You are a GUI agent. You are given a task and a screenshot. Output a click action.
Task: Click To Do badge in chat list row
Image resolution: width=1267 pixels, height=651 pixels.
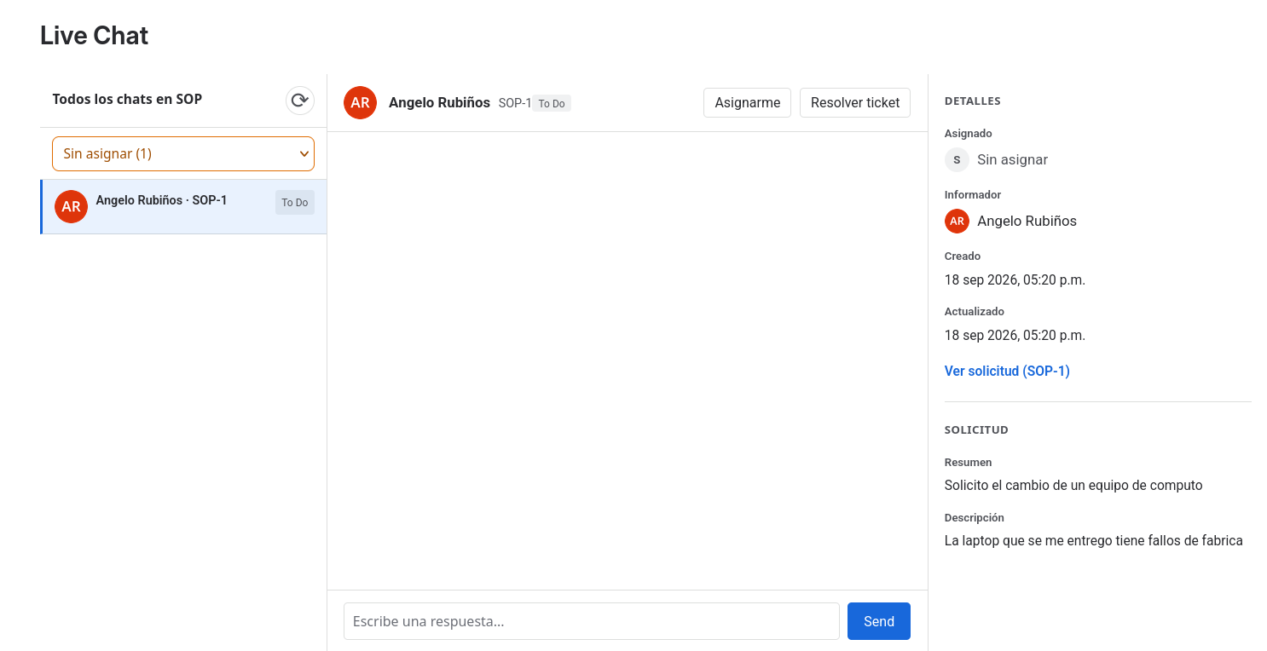point(295,203)
